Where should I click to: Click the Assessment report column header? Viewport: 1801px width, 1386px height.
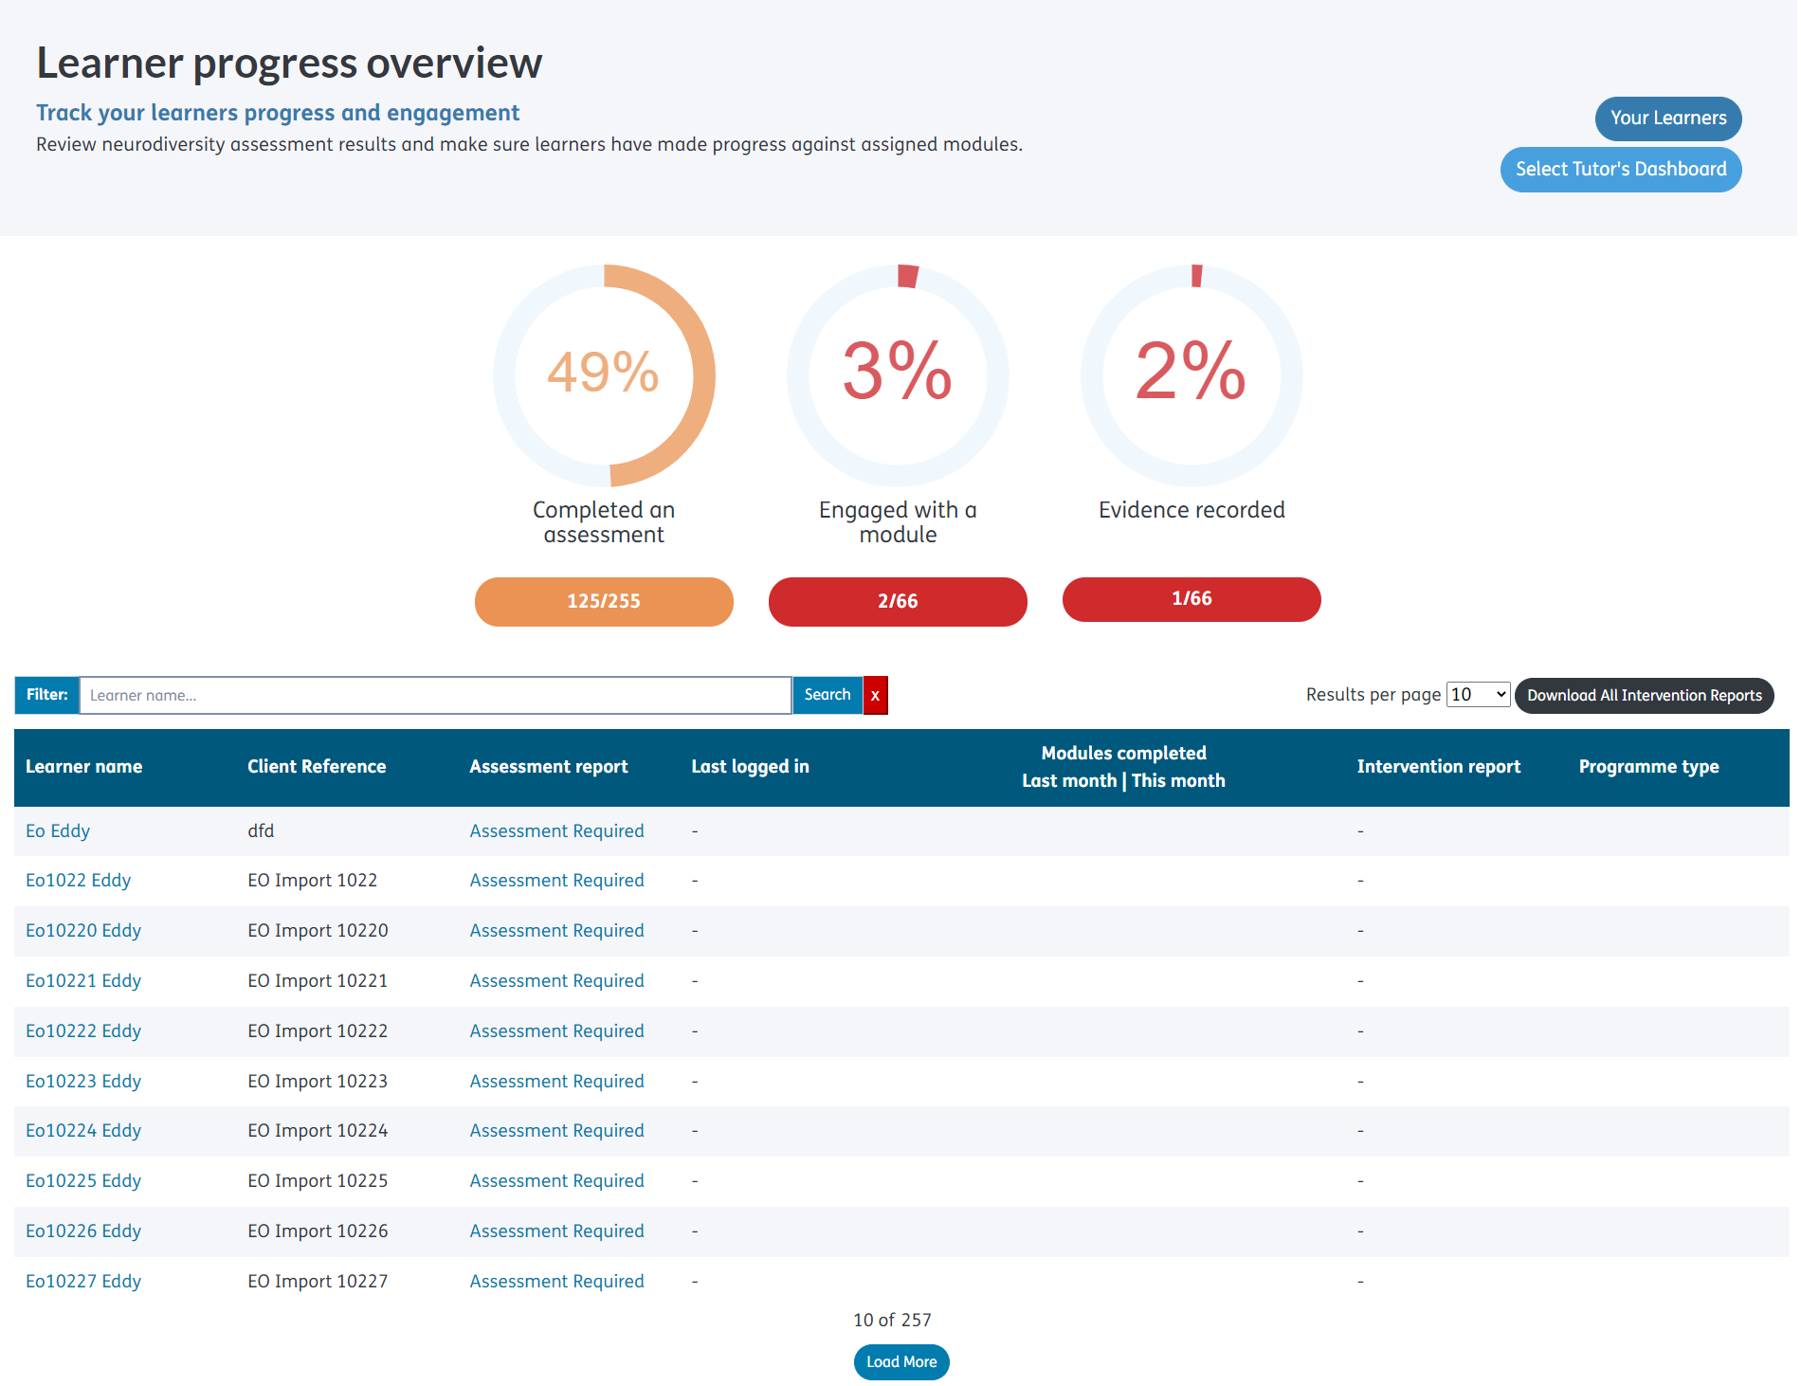point(549,767)
